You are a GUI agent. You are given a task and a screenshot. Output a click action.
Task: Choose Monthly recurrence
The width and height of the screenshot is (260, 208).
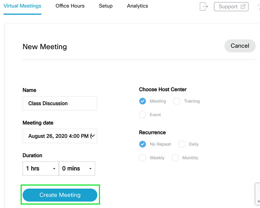[175, 158]
